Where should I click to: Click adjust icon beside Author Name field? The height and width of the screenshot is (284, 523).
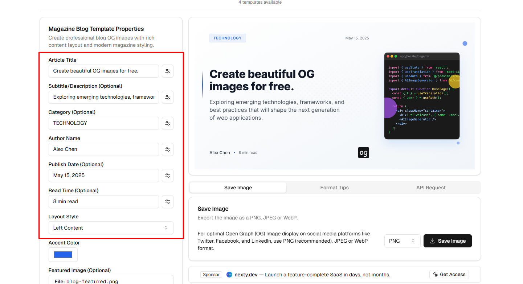168,149
